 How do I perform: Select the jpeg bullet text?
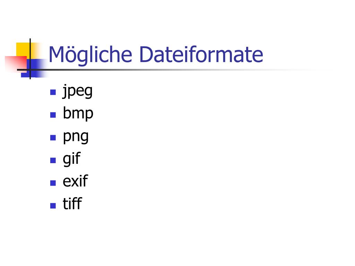[77, 91]
